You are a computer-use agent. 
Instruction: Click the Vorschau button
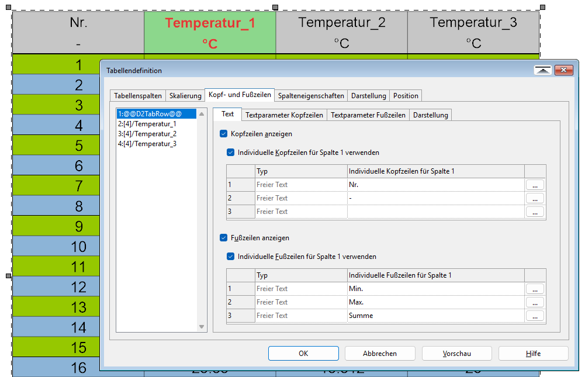click(456, 354)
